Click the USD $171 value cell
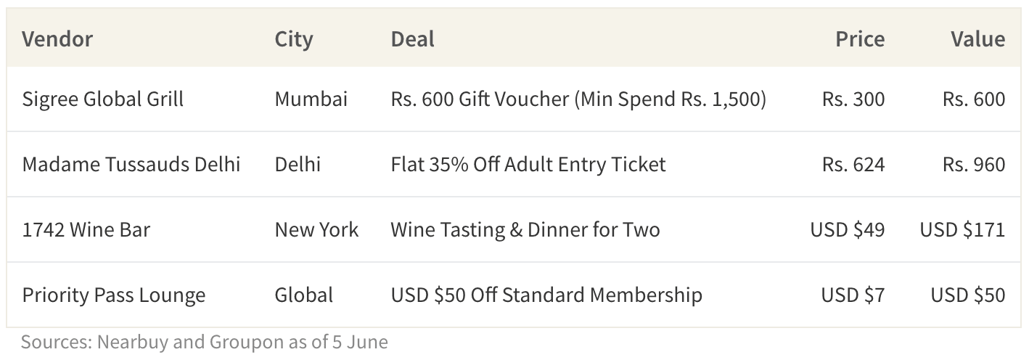 coord(963,230)
